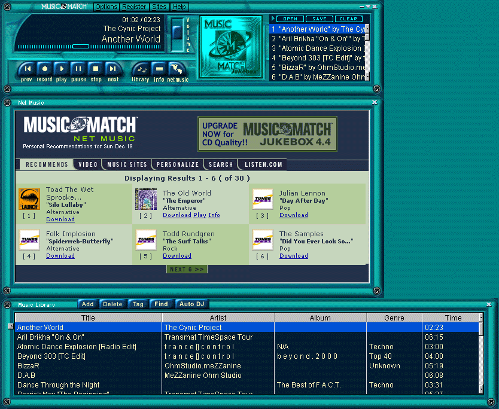Select playlist item 5 BizzaR
The image size is (499, 409).
click(x=317, y=68)
